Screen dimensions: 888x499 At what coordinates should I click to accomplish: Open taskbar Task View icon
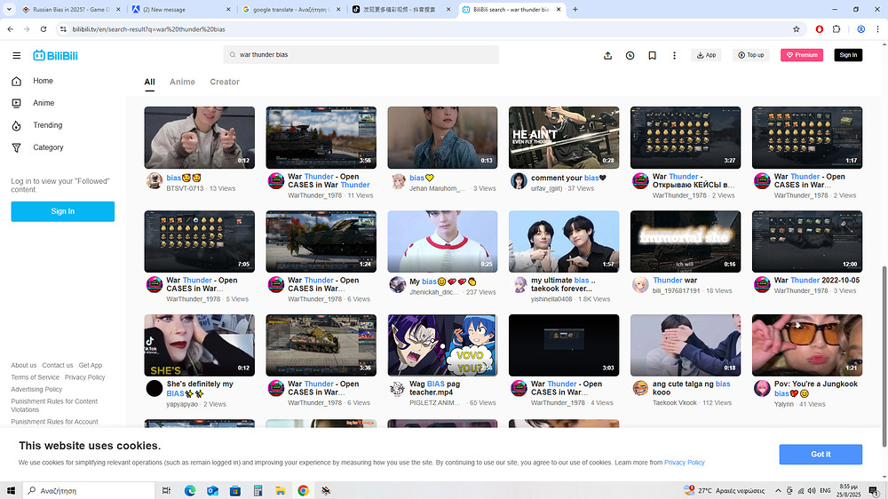[x=166, y=490]
